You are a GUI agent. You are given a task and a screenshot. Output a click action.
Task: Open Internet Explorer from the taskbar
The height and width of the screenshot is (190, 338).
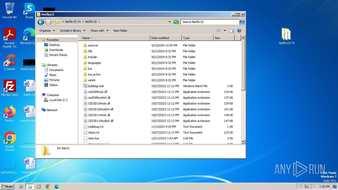(21, 187)
